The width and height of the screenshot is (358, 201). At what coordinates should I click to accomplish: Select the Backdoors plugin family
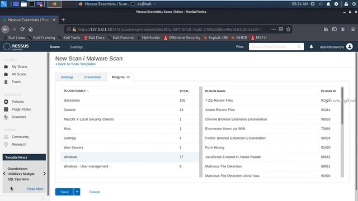(130, 100)
